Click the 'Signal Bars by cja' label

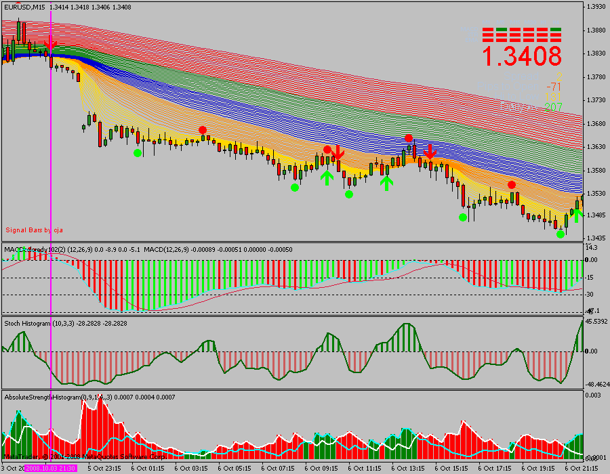click(34, 230)
